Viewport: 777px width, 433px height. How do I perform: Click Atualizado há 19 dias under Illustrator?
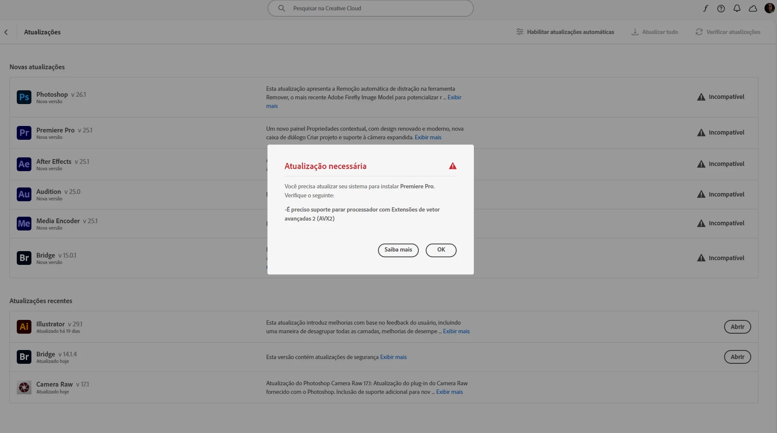coord(58,332)
